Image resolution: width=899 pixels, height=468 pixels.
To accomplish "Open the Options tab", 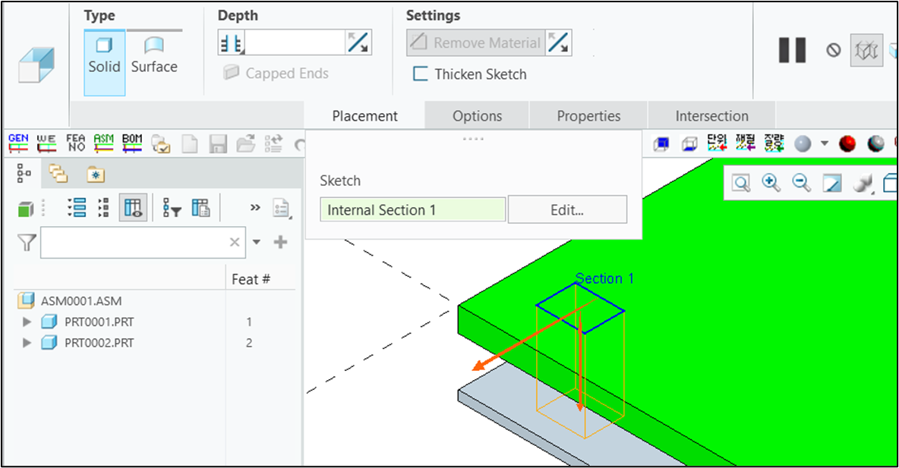I will [477, 116].
